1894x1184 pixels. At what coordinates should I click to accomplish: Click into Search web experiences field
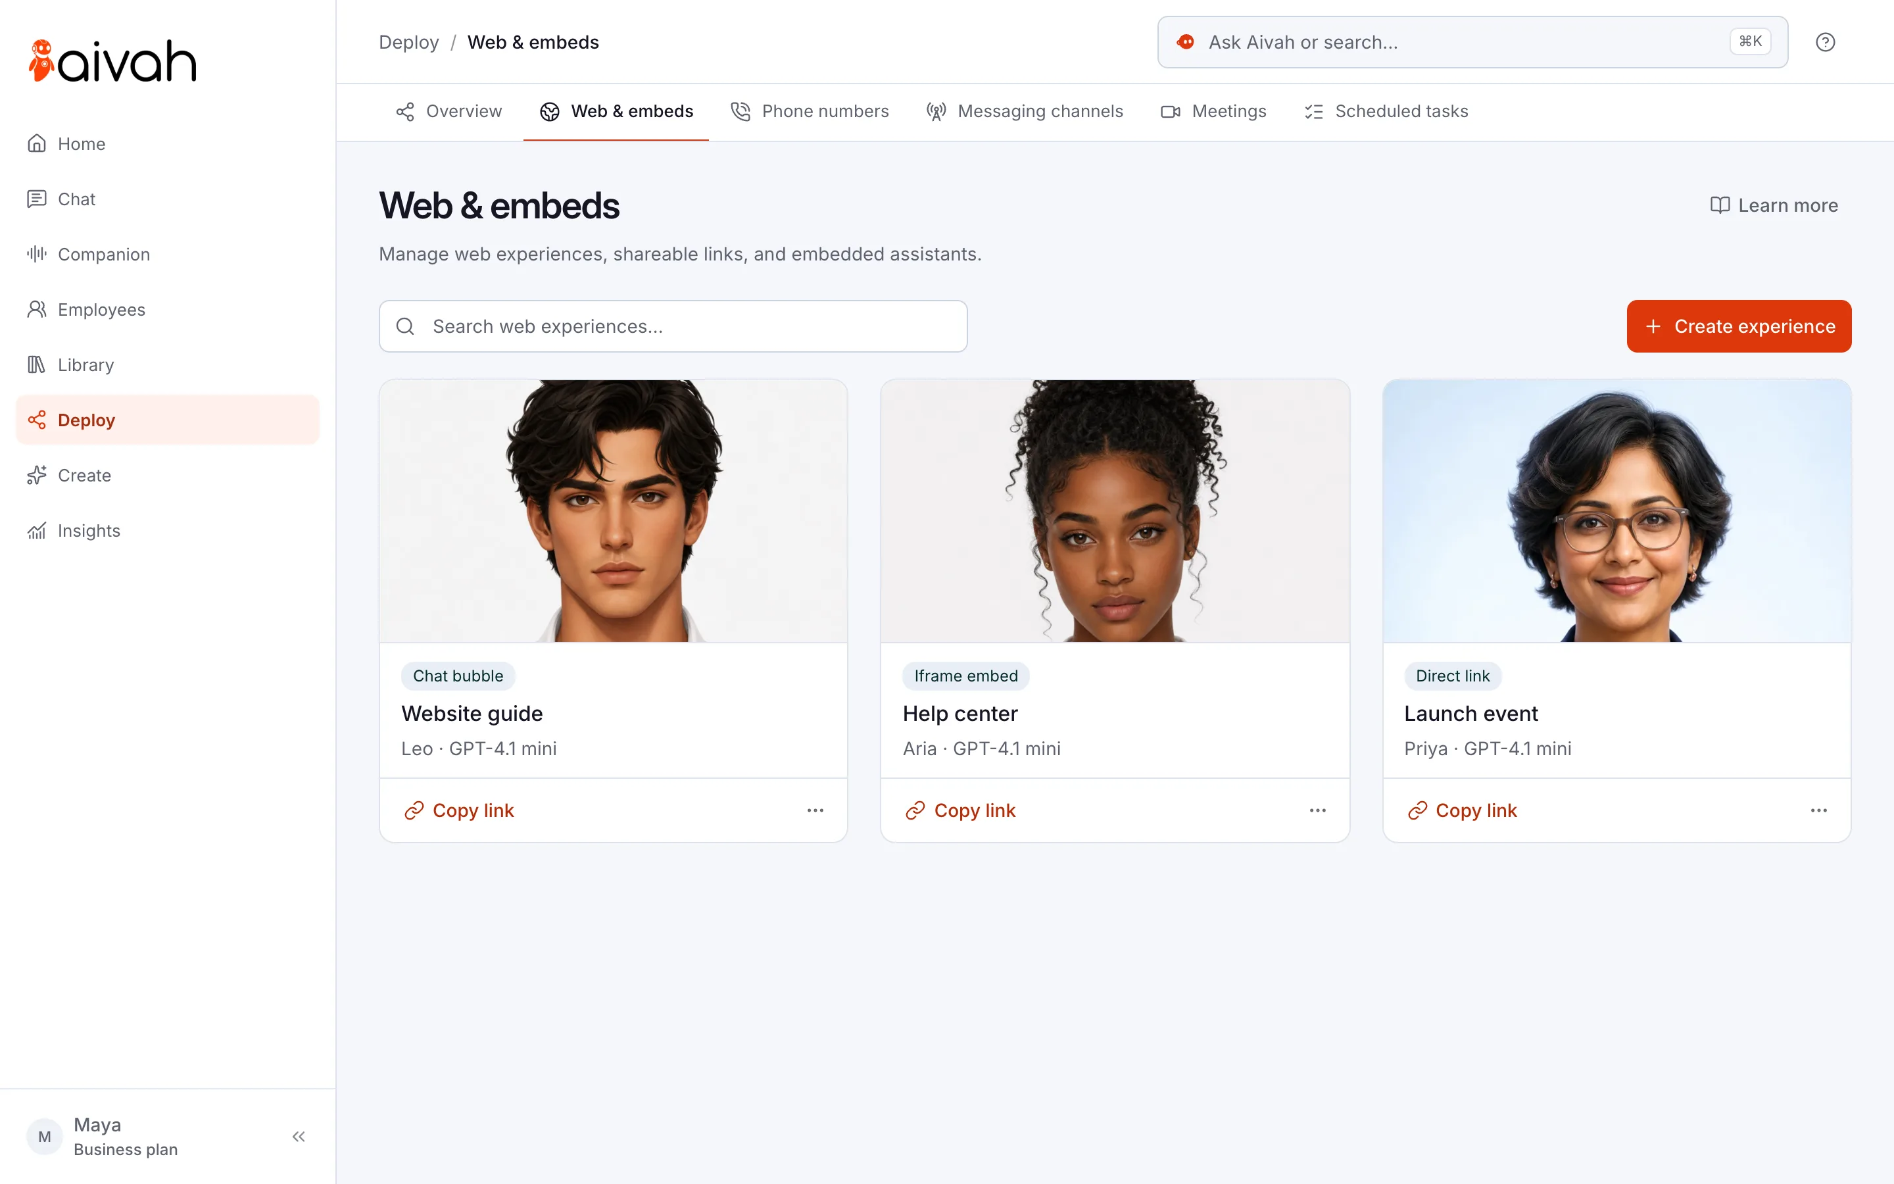(x=673, y=326)
